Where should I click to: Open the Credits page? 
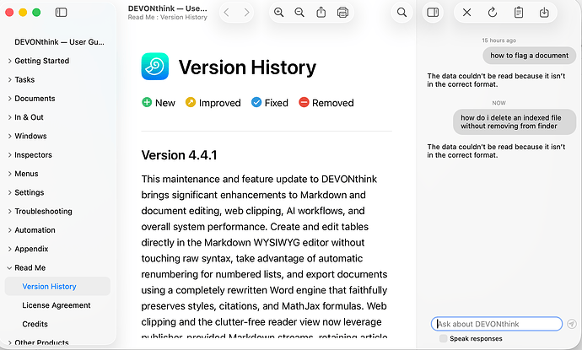(x=35, y=324)
